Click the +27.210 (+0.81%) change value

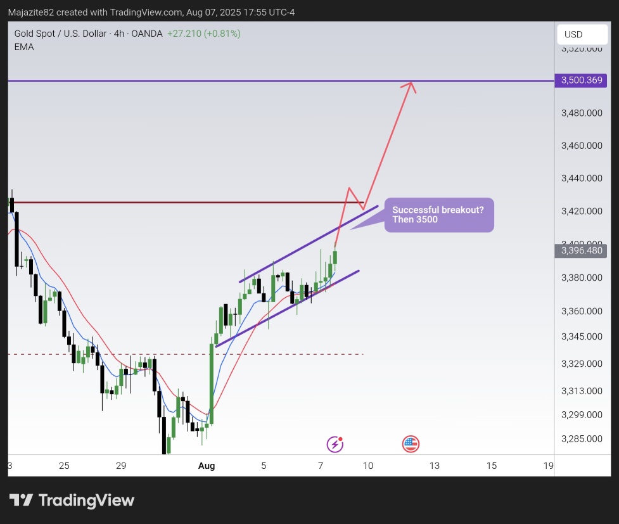pyautogui.click(x=204, y=34)
